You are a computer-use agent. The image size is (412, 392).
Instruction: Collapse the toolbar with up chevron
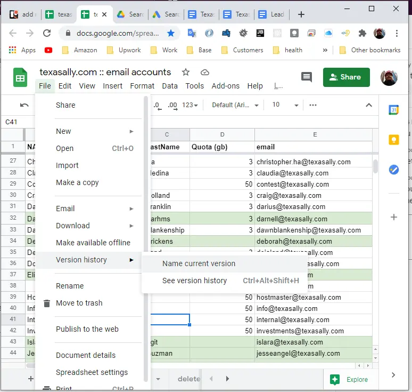[368, 105]
